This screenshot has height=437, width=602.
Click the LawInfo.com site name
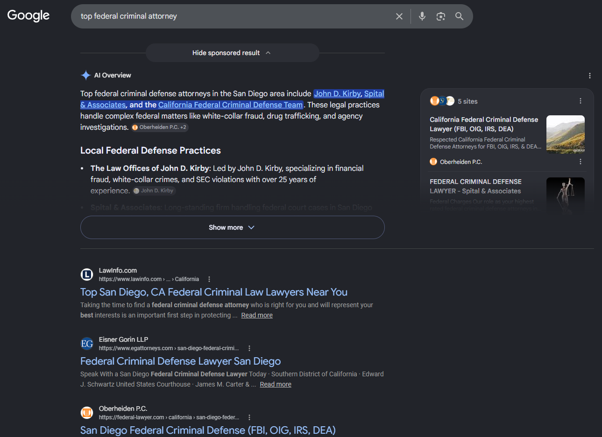118,270
